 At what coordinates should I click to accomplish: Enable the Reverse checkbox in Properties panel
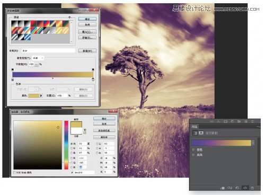193,155
